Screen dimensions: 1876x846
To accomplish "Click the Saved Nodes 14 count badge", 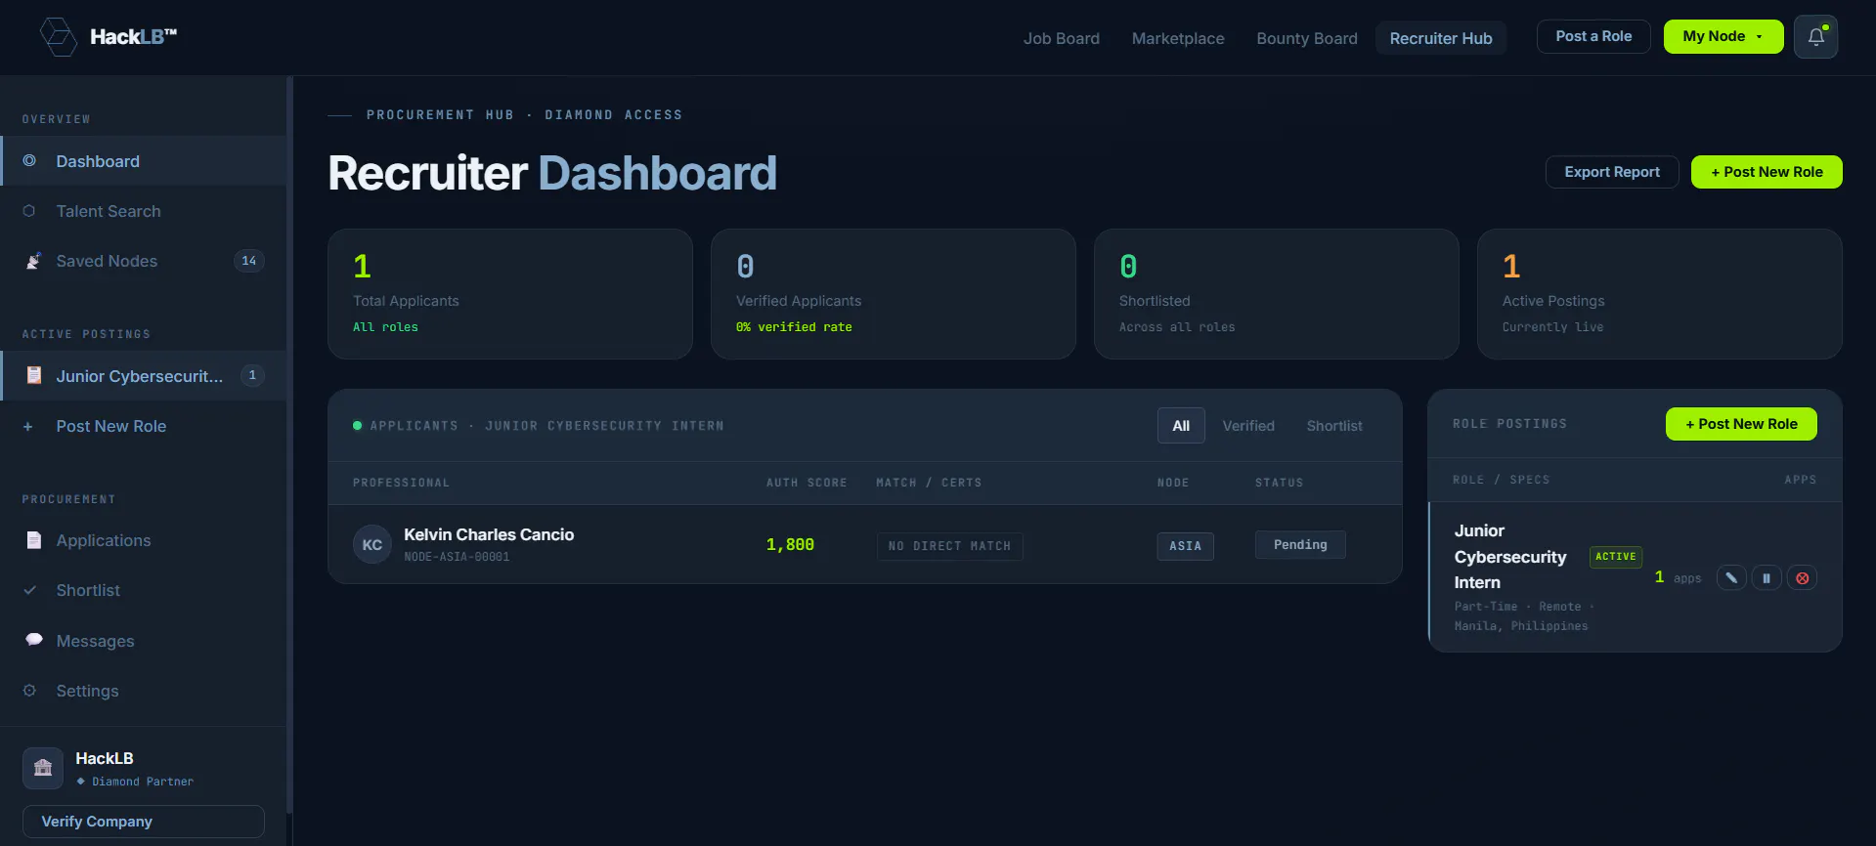I will tap(249, 261).
